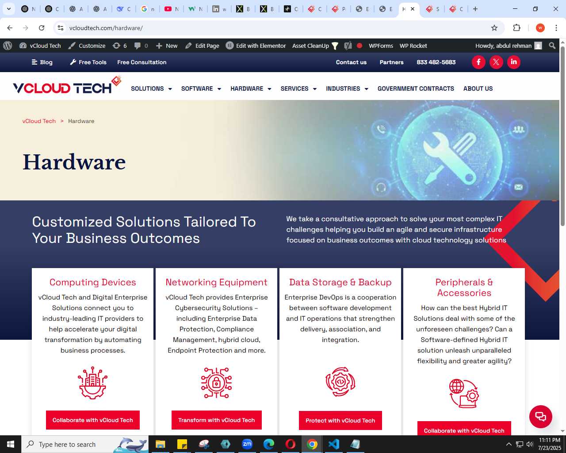
Task: Show hidden system tray icons
Action: pyautogui.click(x=509, y=444)
